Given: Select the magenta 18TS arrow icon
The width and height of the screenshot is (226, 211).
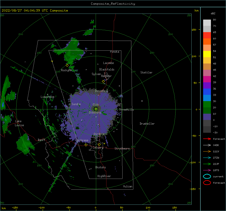Looking at the screenshot, I should click(207, 170).
